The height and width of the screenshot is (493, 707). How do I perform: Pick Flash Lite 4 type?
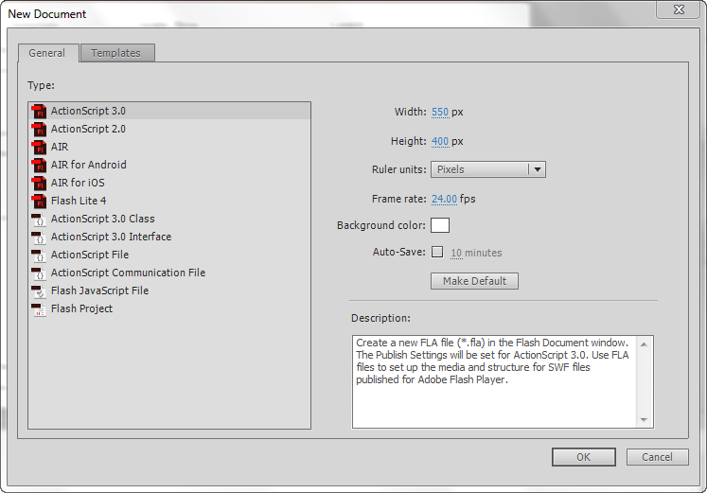coord(169,201)
